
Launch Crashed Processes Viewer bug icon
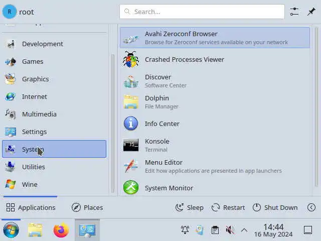tap(131, 60)
